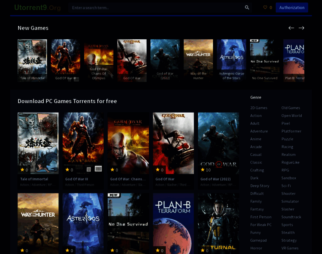322x254 pixels.
Task: Select the Adult genre
Action: coord(255,123)
